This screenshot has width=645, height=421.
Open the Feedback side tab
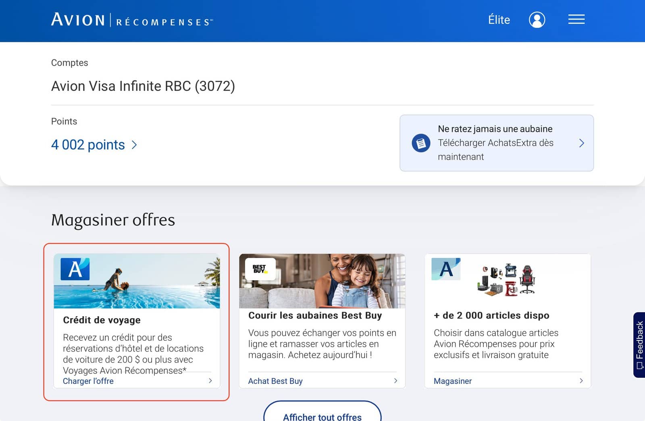click(x=639, y=345)
